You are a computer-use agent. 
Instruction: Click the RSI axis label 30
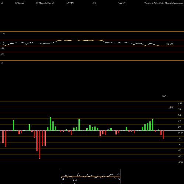click(x=3, y=54)
